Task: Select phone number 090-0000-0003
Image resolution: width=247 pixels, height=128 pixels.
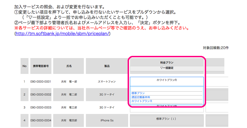Action: click(x=41, y=107)
